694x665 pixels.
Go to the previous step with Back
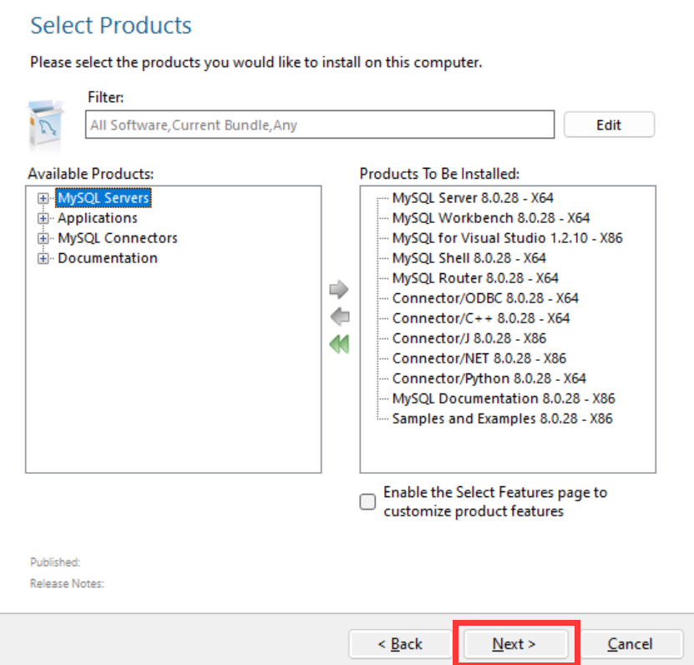tap(400, 644)
